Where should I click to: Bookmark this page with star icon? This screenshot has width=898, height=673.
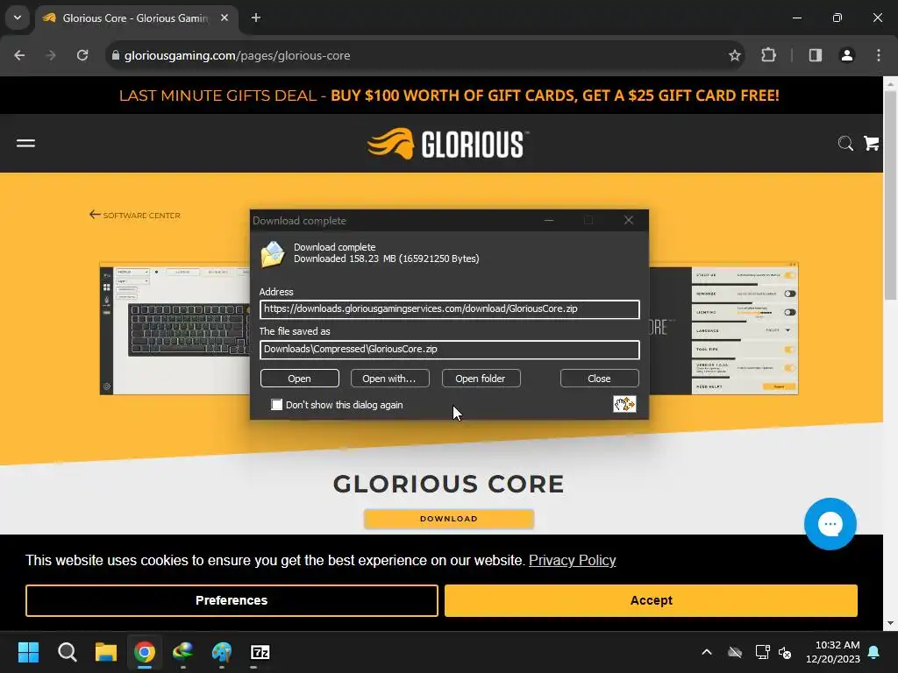[735, 55]
